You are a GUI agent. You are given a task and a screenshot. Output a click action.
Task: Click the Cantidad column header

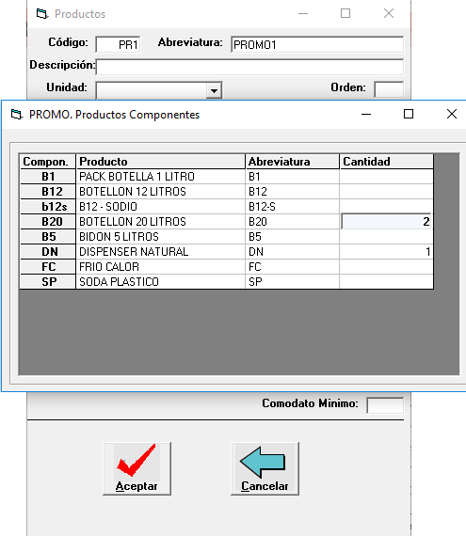click(x=386, y=162)
